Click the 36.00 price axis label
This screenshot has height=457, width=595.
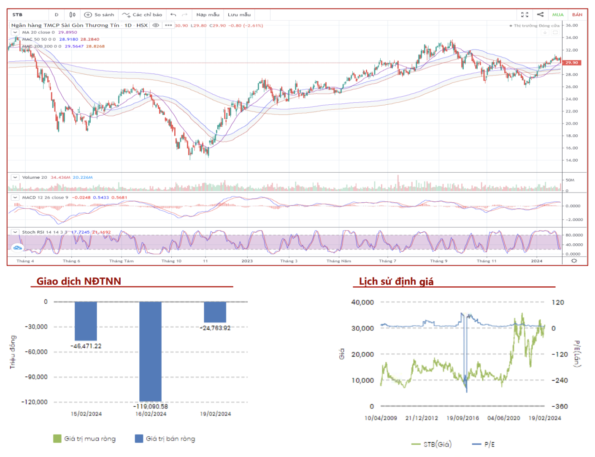(572, 25)
